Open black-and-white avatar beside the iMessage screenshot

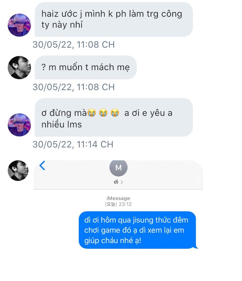click(x=18, y=170)
